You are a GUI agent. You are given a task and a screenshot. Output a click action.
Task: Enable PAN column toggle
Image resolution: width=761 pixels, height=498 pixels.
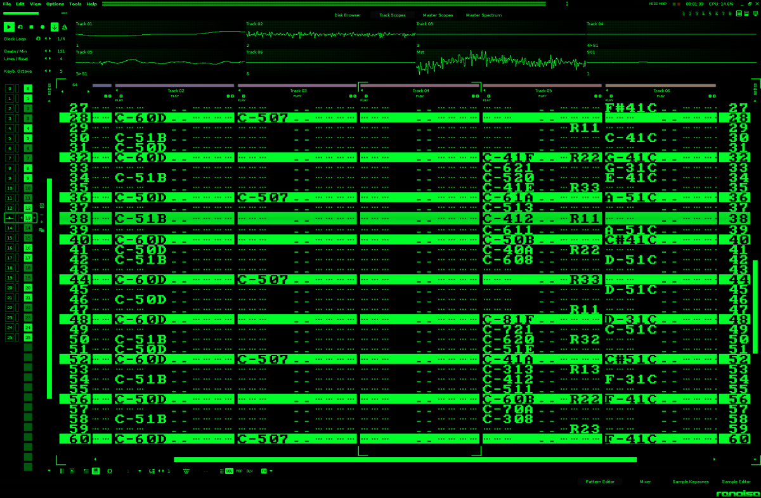(x=239, y=471)
